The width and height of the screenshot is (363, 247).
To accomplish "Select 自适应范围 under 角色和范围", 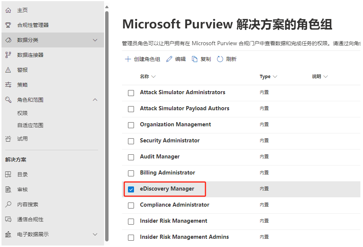I will 30,125.
